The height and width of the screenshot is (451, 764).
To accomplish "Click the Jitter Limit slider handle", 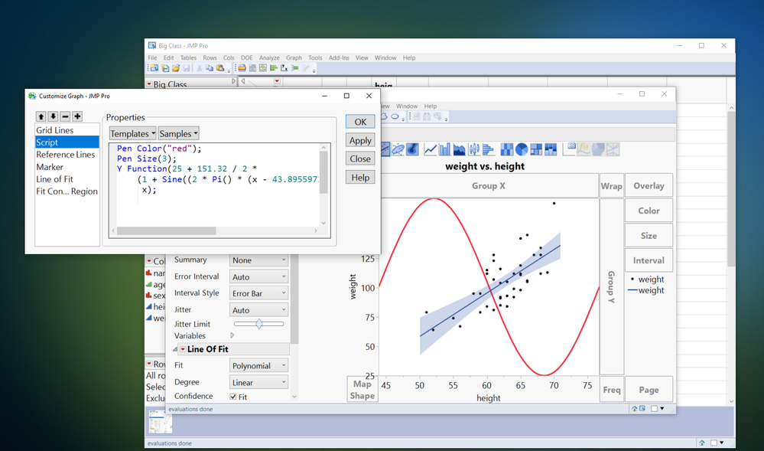I will coord(259,324).
